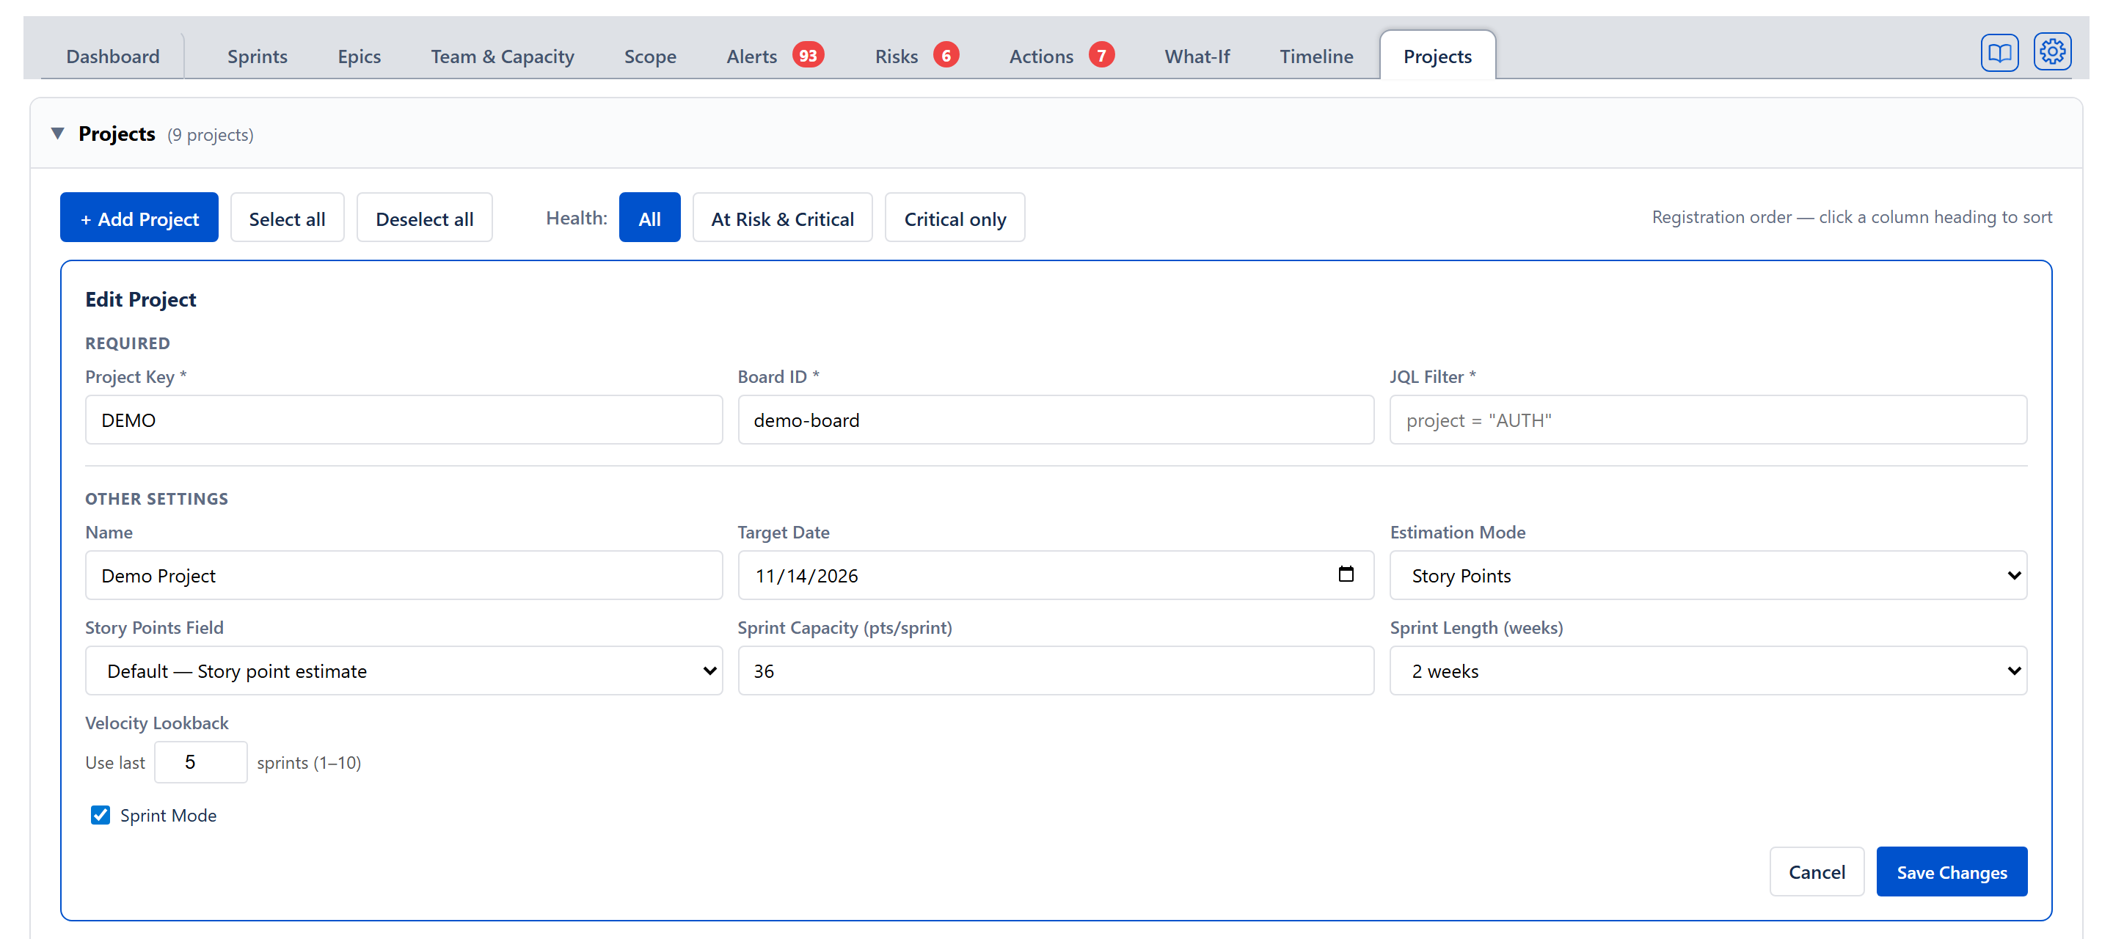The height and width of the screenshot is (939, 2113).
Task: Uncheck the Sprint Mode checkbox
Action: click(x=100, y=814)
